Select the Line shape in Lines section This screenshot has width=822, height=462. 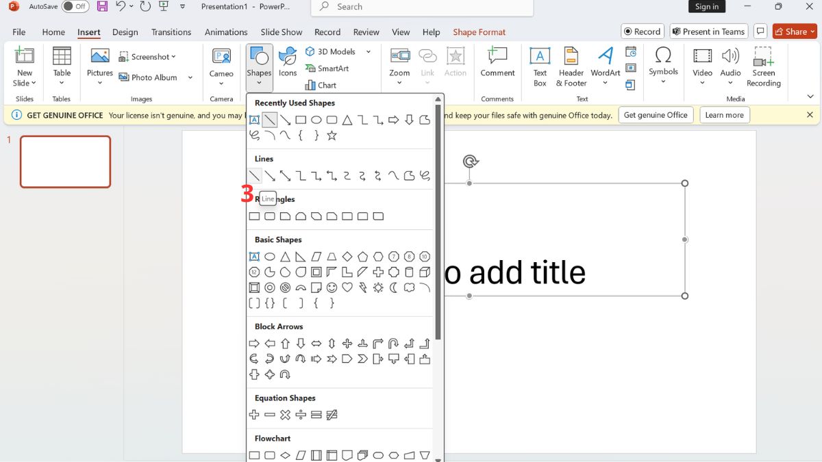pos(254,176)
